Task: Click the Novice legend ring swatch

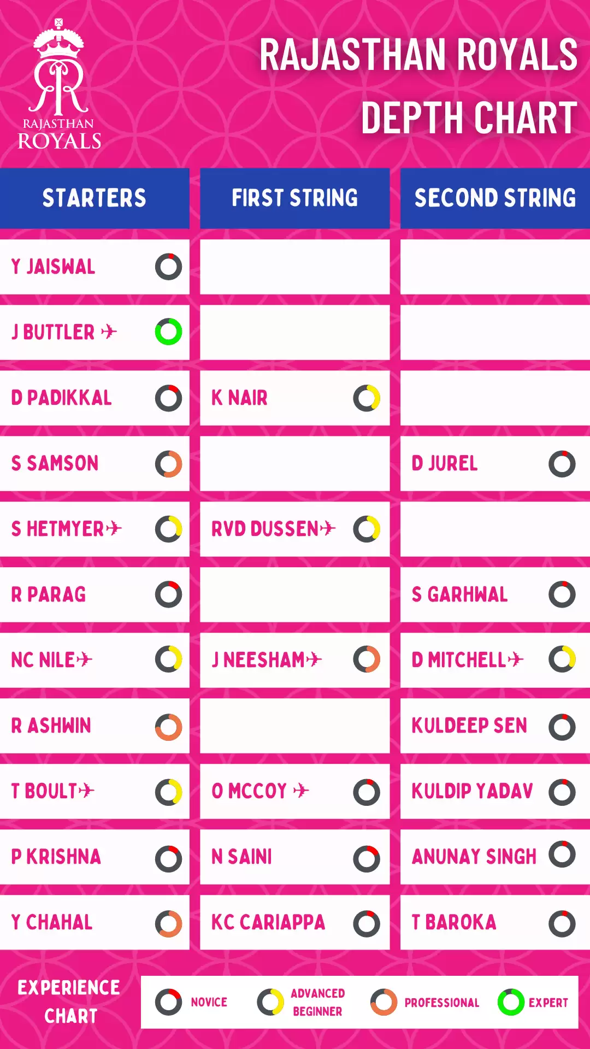Action: pos(168,1002)
